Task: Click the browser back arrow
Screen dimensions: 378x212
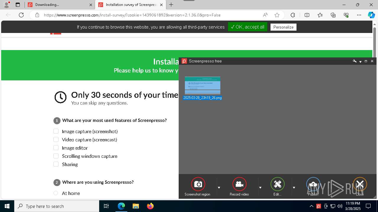Action: point(8,15)
